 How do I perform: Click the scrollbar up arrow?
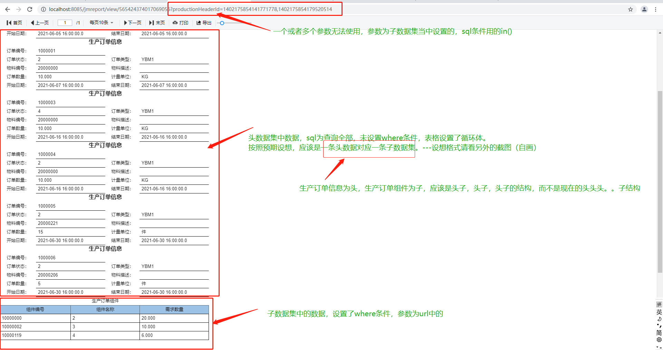pyautogui.click(x=660, y=33)
